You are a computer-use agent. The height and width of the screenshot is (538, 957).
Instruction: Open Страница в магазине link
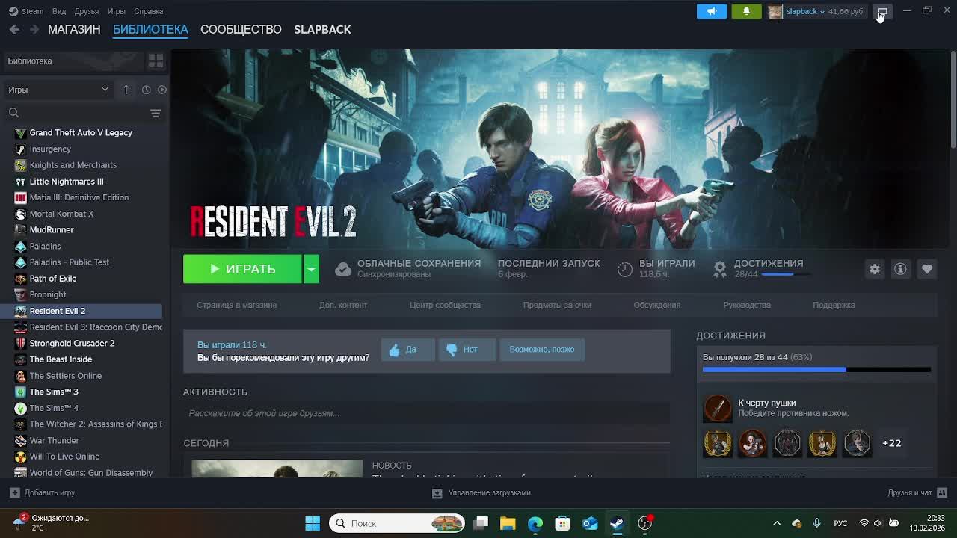pyautogui.click(x=236, y=305)
